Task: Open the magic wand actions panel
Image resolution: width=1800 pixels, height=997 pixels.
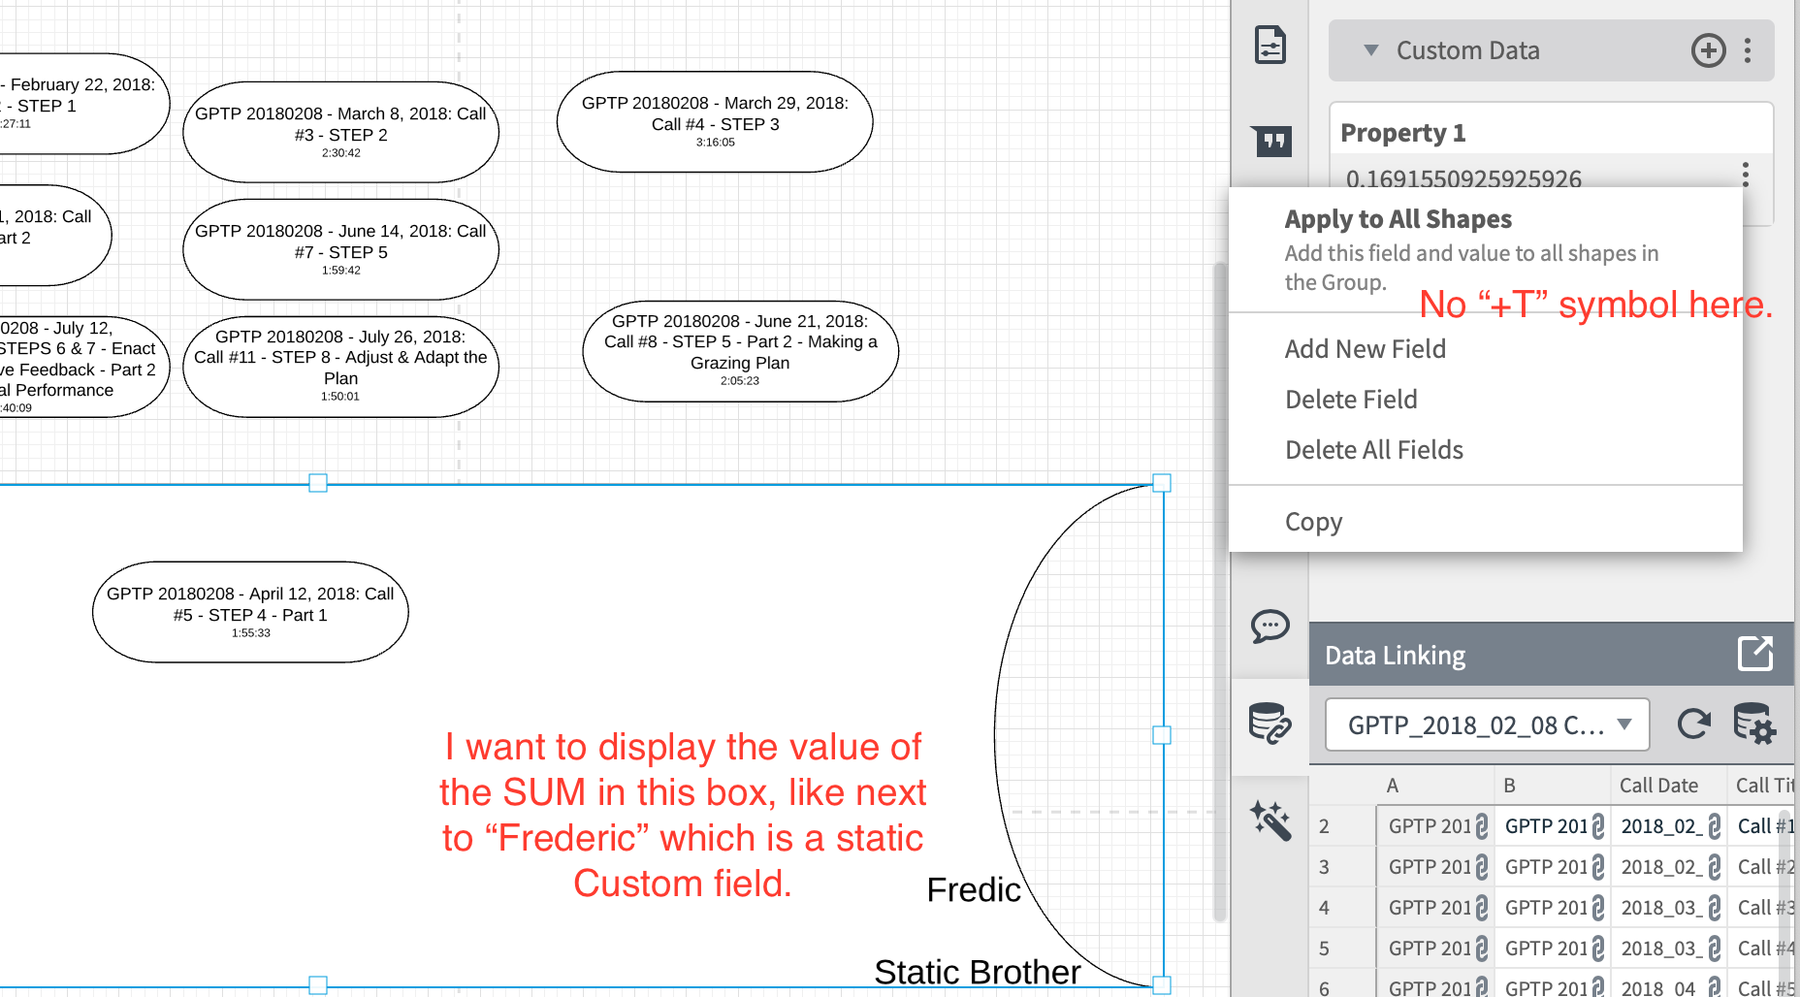Action: 1270,820
